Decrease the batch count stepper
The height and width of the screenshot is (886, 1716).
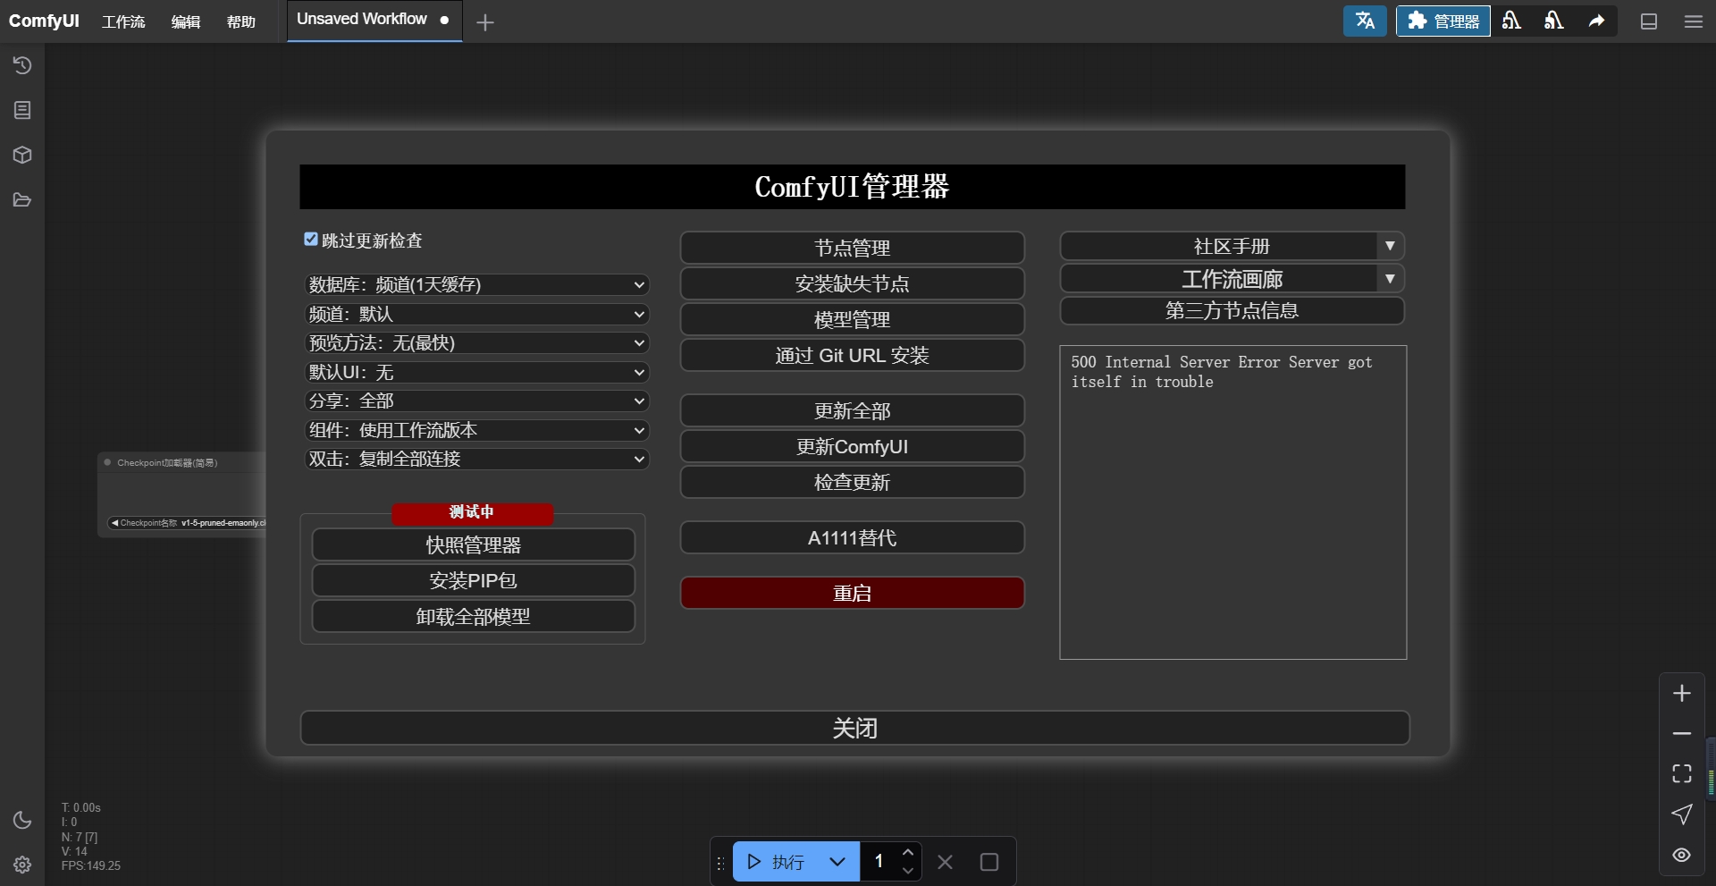[x=908, y=871]
